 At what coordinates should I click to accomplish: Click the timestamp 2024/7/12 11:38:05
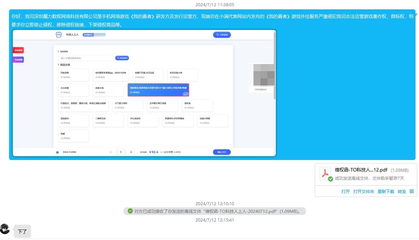[215, 5]
